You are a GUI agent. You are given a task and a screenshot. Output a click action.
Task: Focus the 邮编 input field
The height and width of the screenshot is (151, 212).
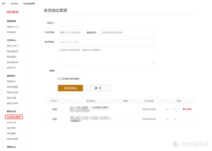[70, 71]
